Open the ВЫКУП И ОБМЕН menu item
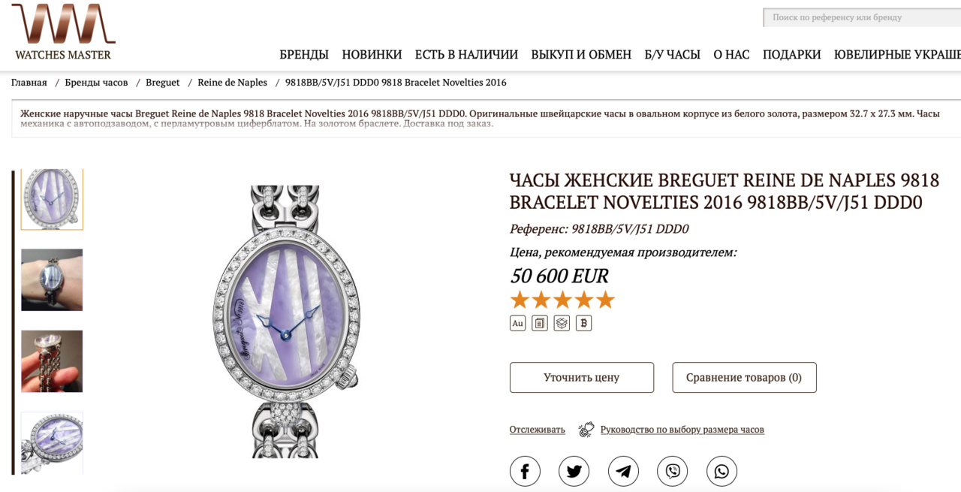 [581, 54]
